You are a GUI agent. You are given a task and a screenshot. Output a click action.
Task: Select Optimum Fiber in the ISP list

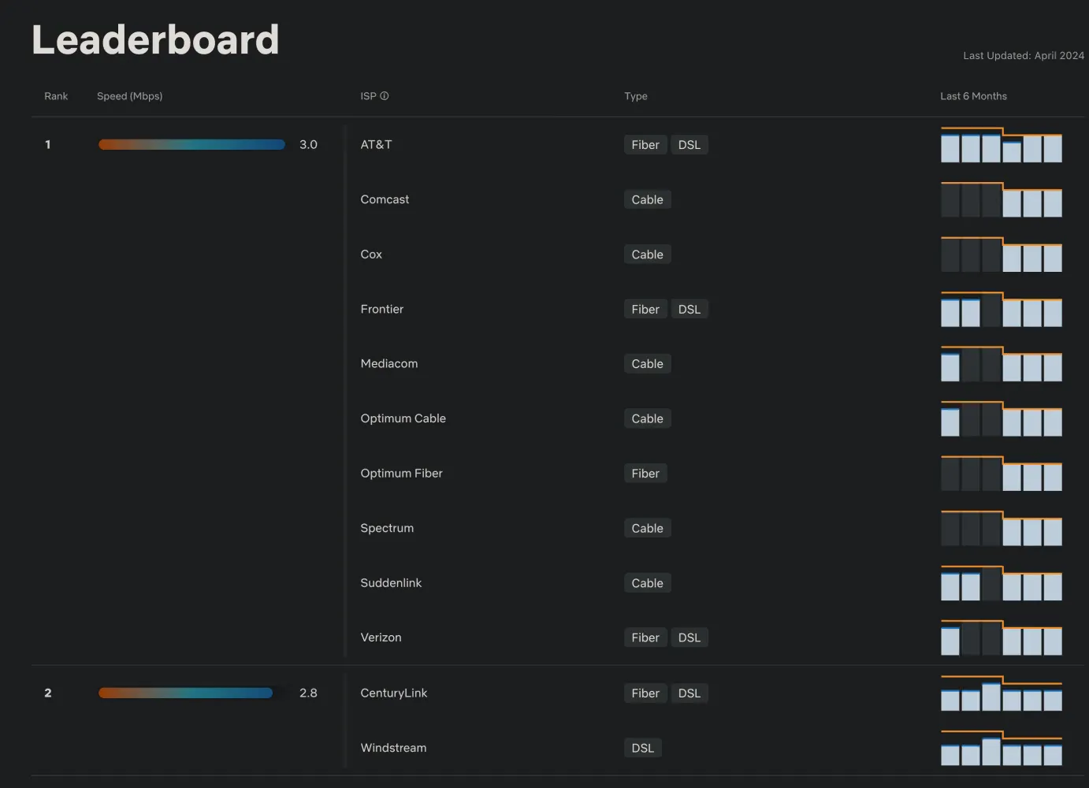(x=401, y=473)
